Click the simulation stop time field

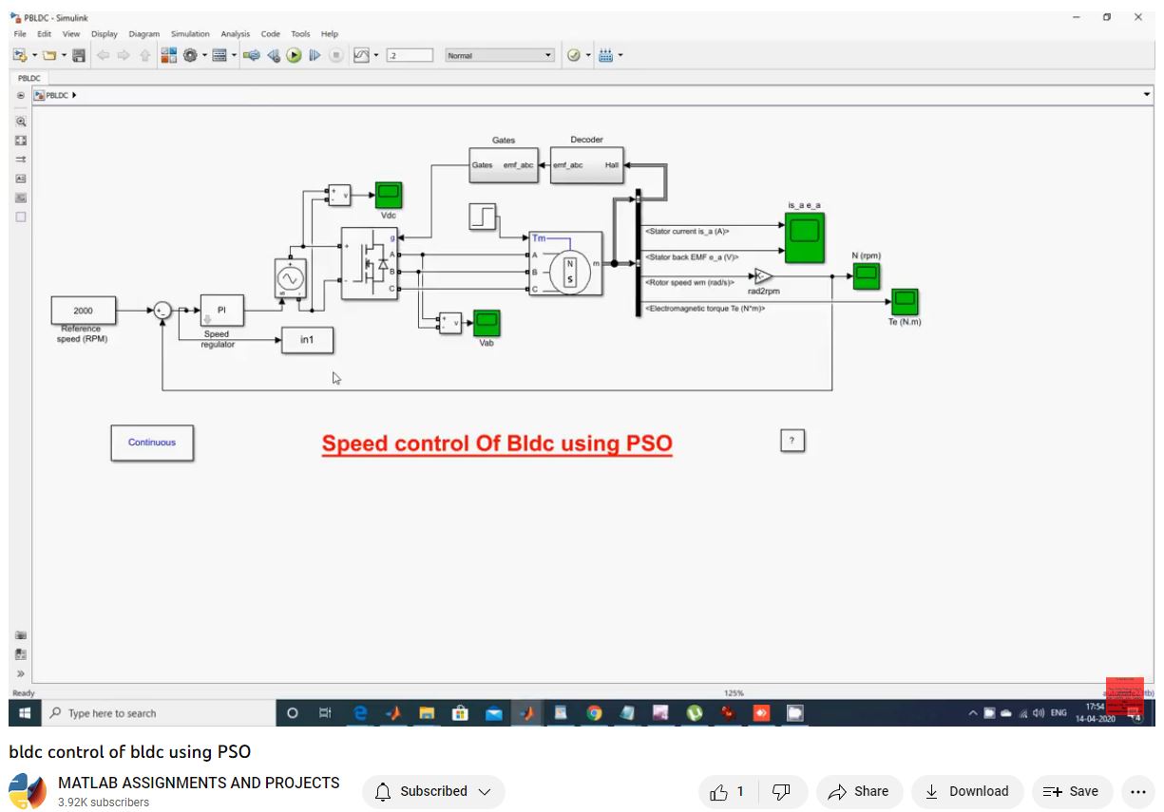(x=410, y=56)
